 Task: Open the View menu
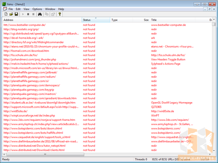coord(26,9)
